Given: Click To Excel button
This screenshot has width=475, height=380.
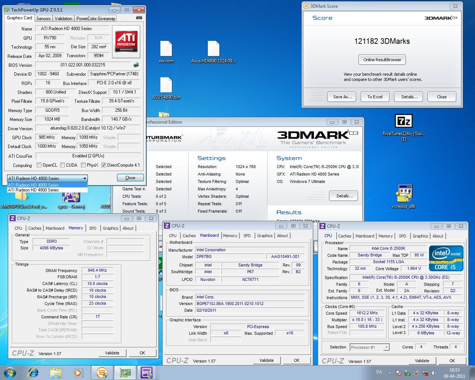Looking at the screenshot, I should [375, 97].
